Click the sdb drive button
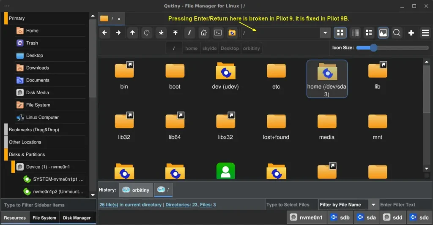 [340, 218]
